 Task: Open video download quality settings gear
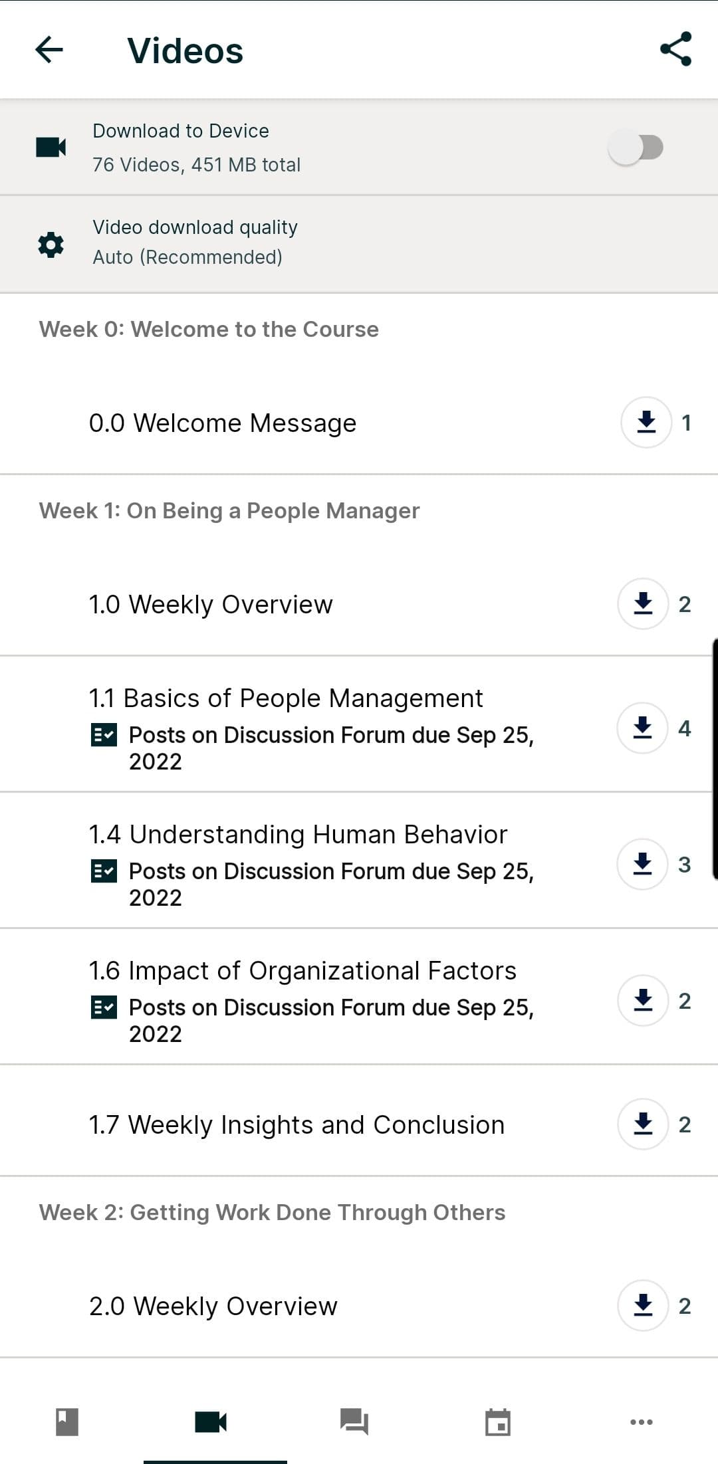click(51, 243)
